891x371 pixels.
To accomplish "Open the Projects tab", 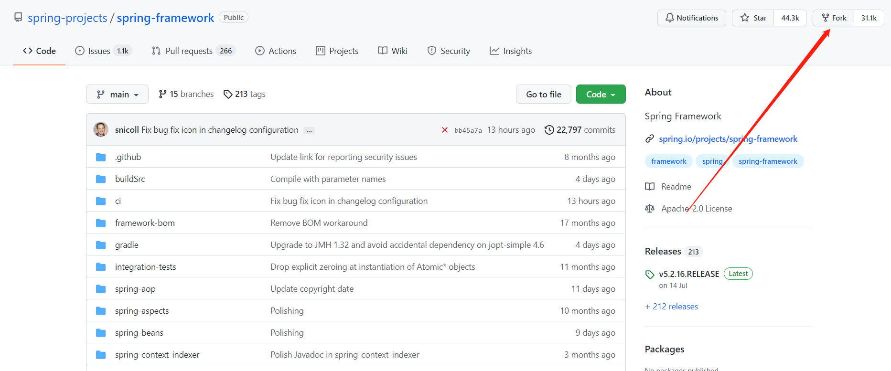I will coord(337,51).
